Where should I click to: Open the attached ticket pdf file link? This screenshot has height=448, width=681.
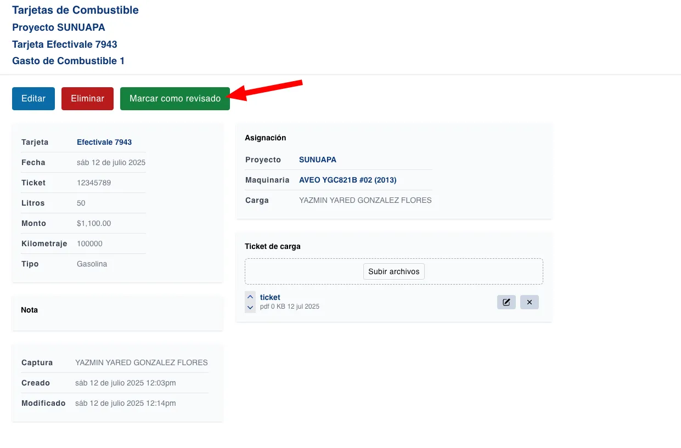(x=270, y=297)
